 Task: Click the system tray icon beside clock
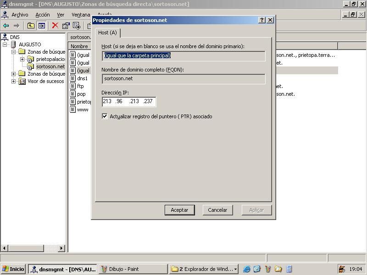tap(342, 269)
